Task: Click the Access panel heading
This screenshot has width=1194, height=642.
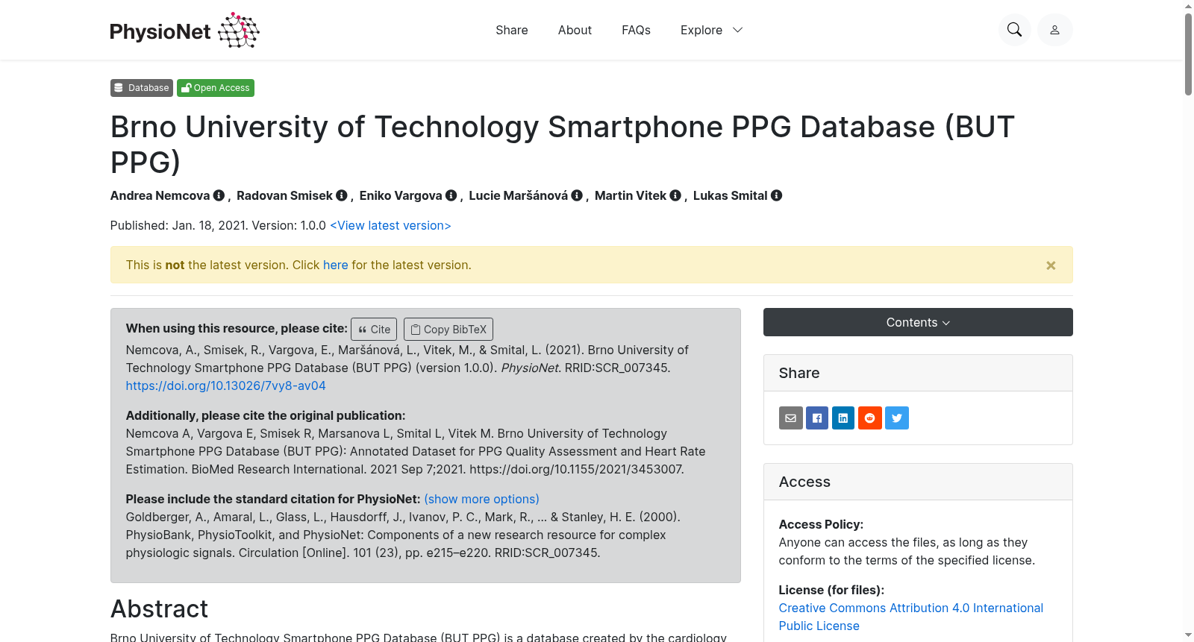Action: 804,482
